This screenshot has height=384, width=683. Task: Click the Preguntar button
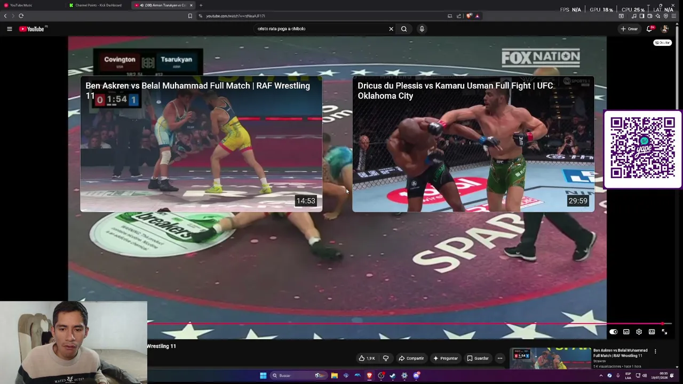click(446, 358)
